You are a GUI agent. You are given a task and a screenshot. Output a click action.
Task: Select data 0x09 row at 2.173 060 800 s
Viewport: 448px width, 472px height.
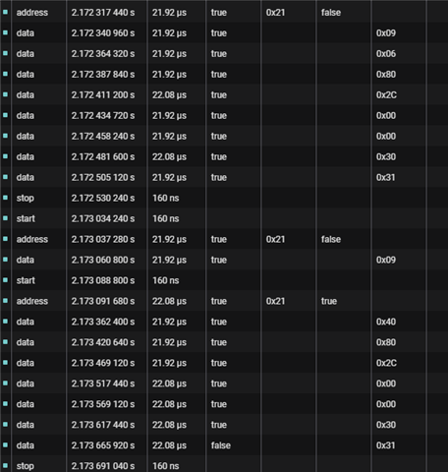point(224,260)
